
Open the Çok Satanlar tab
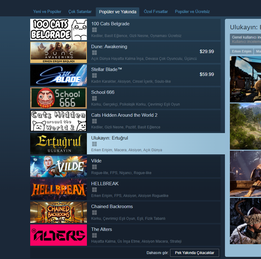click(80, 12)
